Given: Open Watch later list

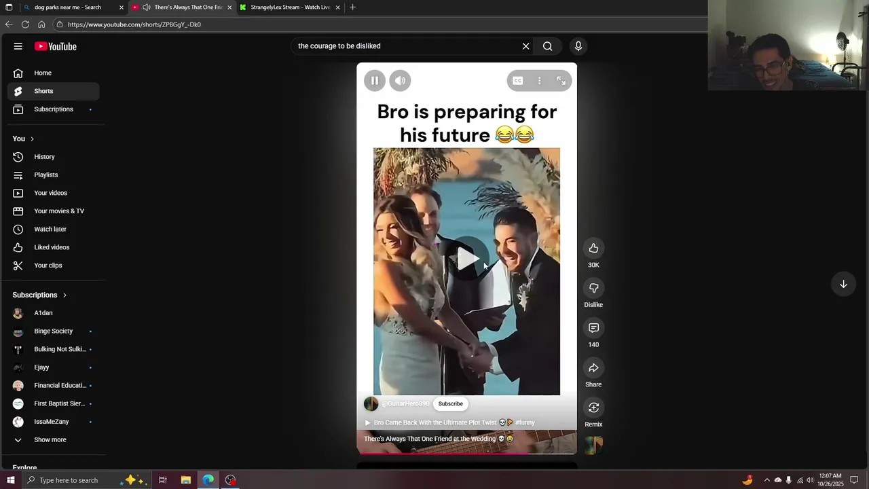Looking at the screenshot, I should tap(53, 229).
